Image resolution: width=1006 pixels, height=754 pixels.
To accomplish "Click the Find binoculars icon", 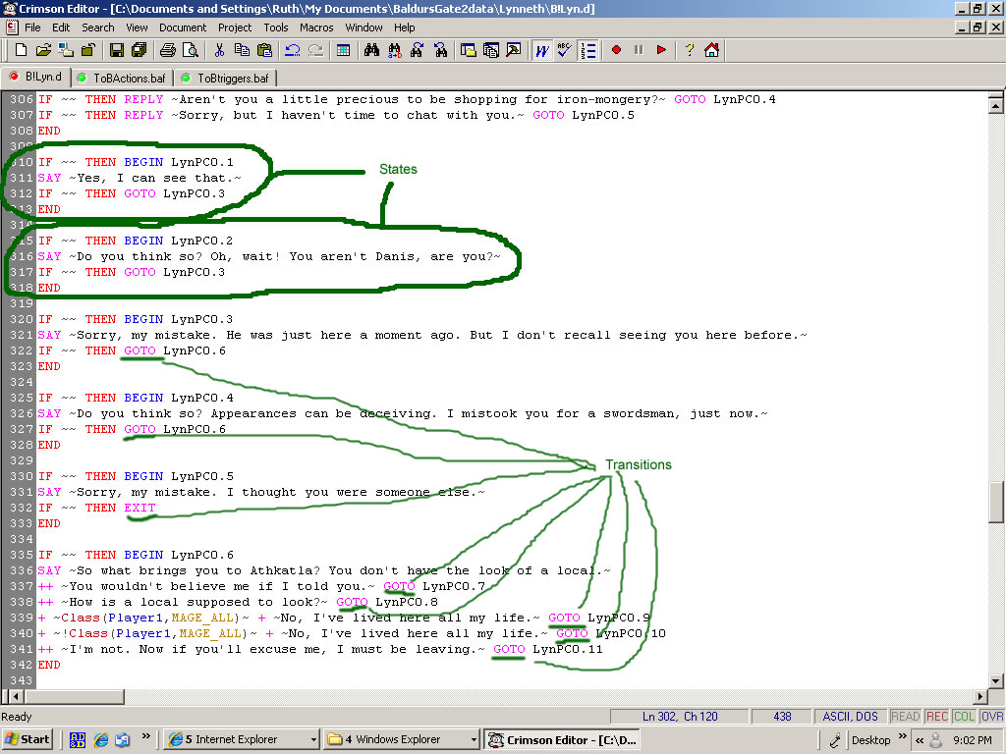I will click(371, 50).
